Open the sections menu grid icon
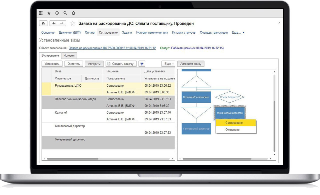The width and height of the screenshot is (320, 195). (x=41, y=13)
